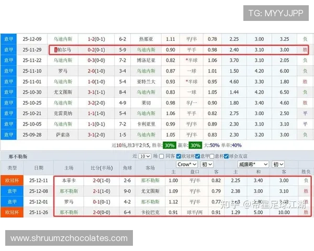This screenshot has width=314, height=251.
Task: Open home team 萨索洛
Action: click(63, 134)
